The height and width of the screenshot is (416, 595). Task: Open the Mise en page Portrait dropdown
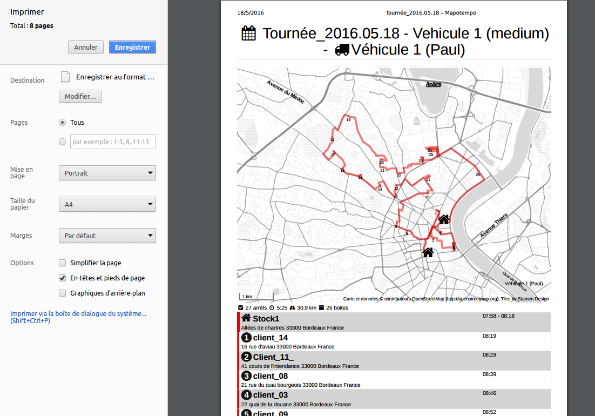(107, 173)
